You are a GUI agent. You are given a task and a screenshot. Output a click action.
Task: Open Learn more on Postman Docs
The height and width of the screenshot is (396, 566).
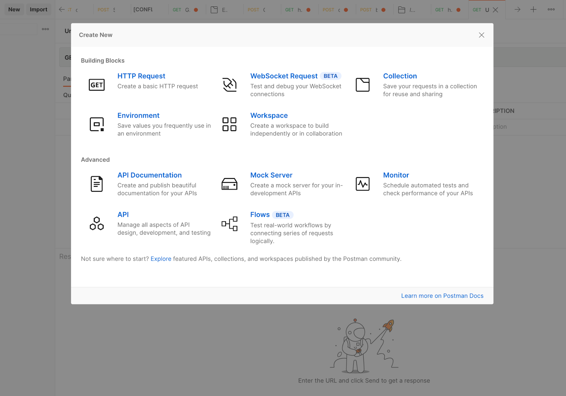click(x=442, y=296)
